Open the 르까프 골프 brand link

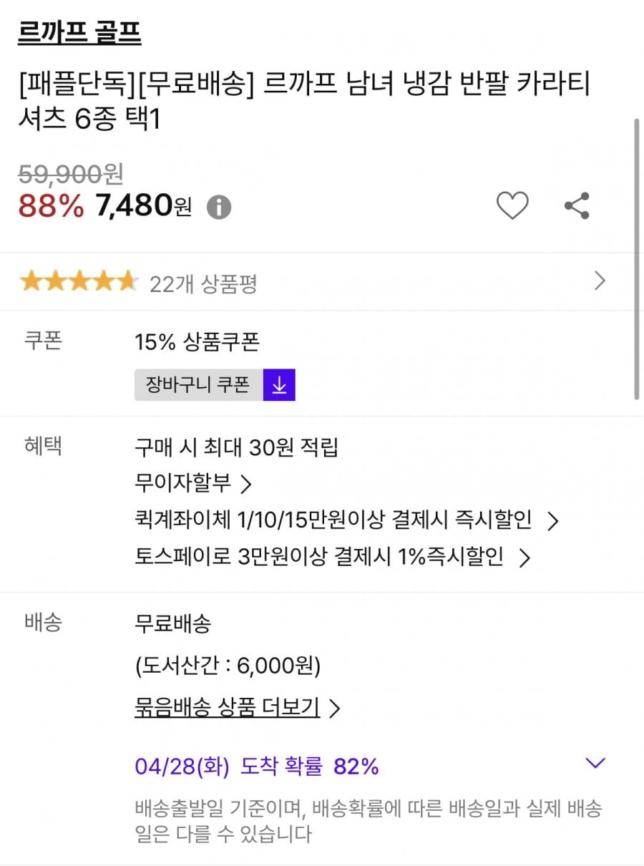pyautogui.click(x=79, y=33)
